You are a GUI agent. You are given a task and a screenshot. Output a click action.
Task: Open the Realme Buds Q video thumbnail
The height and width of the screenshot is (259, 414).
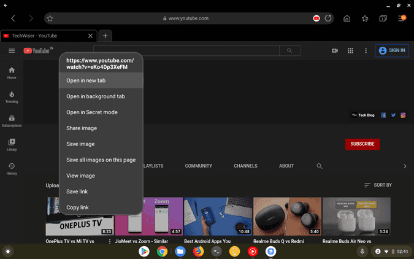(287, 216)
